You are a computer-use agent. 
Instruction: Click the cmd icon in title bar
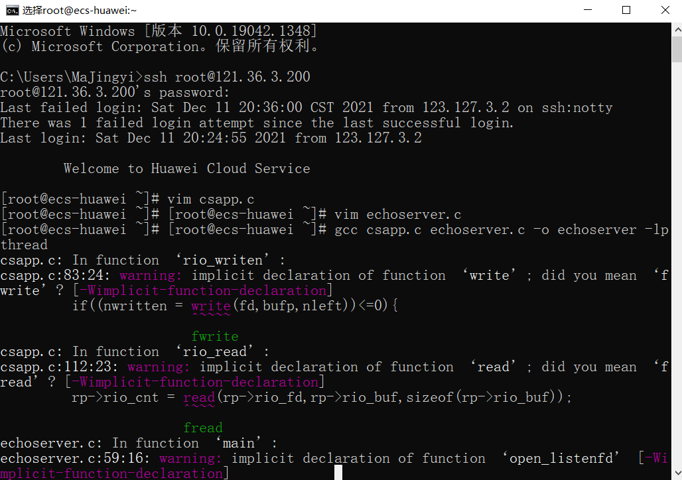[x=12, y=11]
